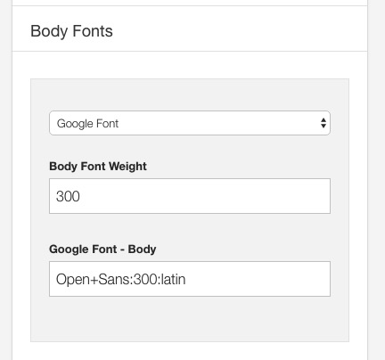Focus the Body Font Weight input field
Viewport: 385px width, 360px height.
[x=190, y=196]
